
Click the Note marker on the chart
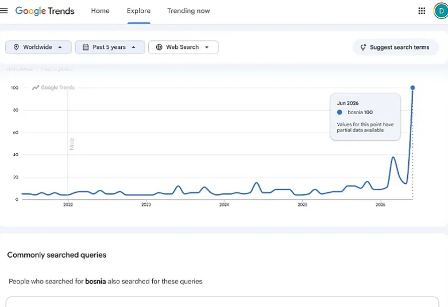(x=72, y=143)
